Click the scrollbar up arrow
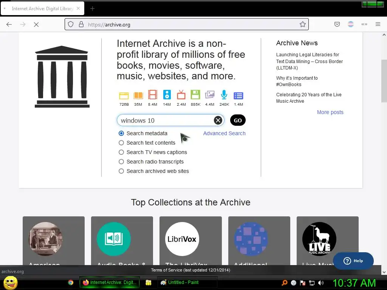The height and width of the screenshot is (290, 387). (384, 35)
